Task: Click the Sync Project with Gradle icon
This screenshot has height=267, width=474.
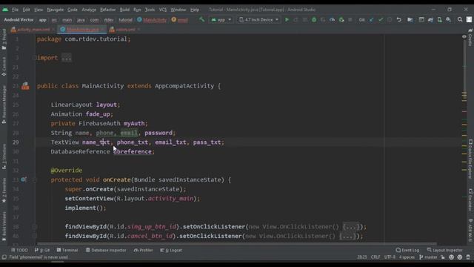Action: [430, 20]
